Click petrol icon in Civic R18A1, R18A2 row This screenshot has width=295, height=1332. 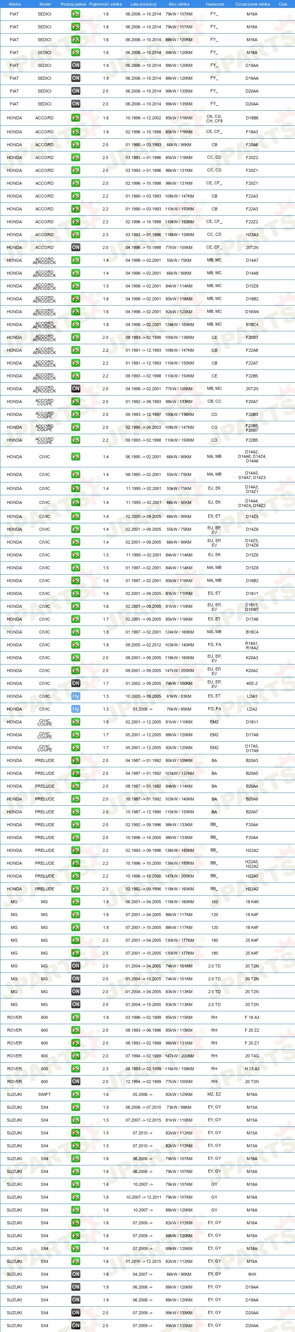coord(75,645)
